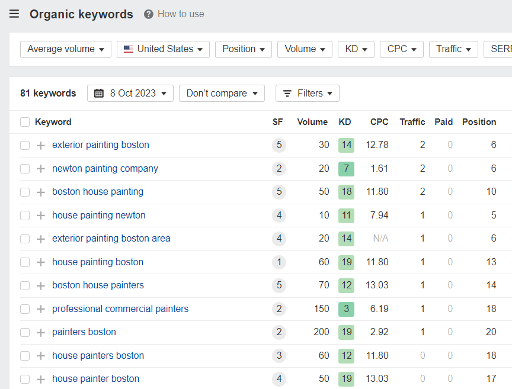Click SF badge 2 for painters boston
The height and width of the screenshot is (389, 512).
click(279, 332)
